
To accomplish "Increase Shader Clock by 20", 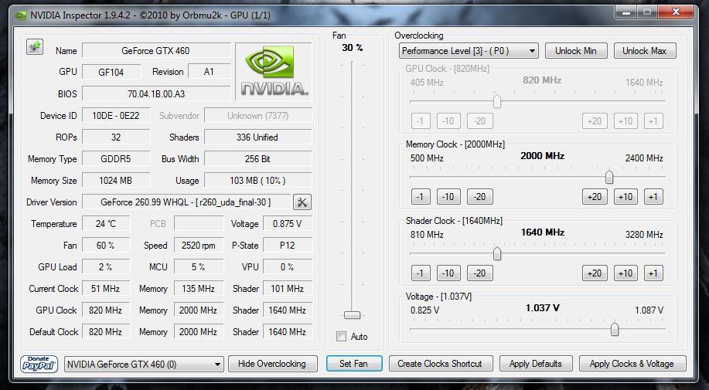I will click(595, 273).
